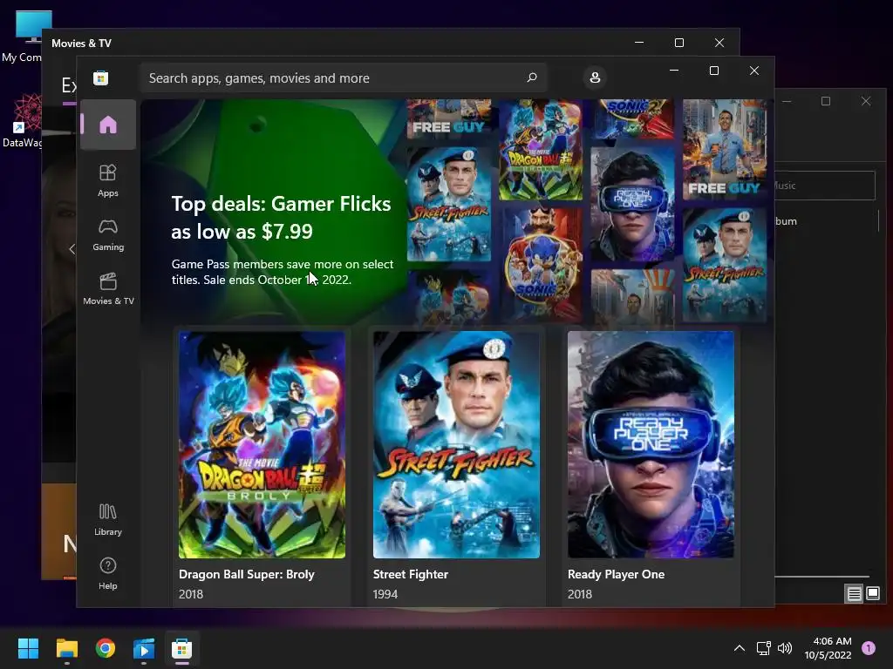Open File Explorer from taskbar
893x669 pixels.
tap(66, 648)
